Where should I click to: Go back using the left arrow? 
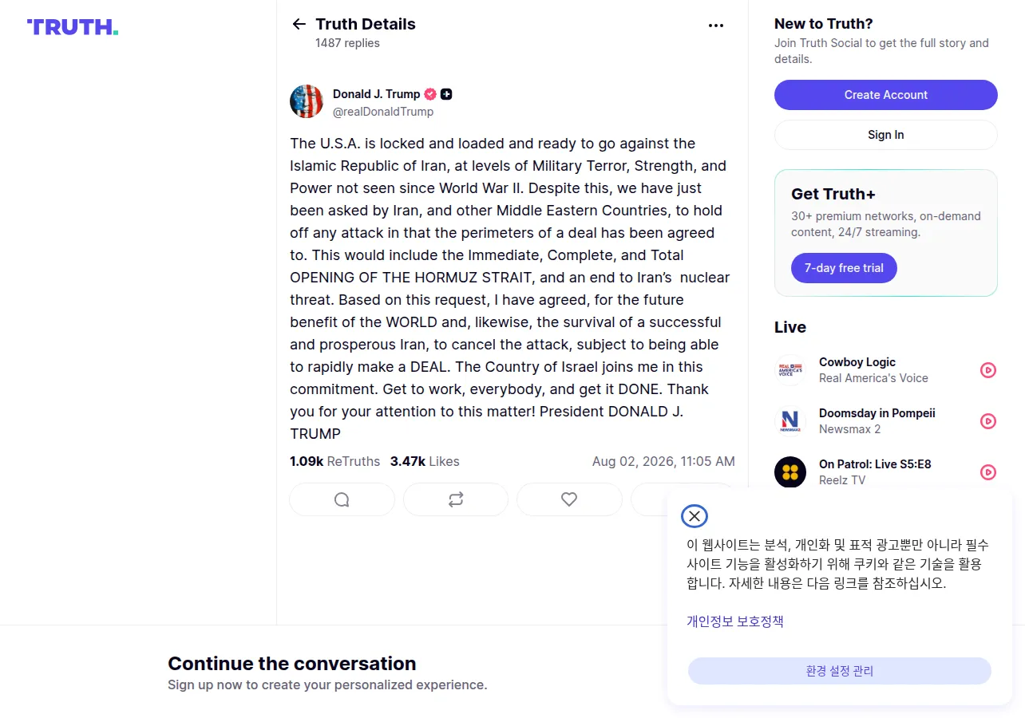[x=299, y=24]
